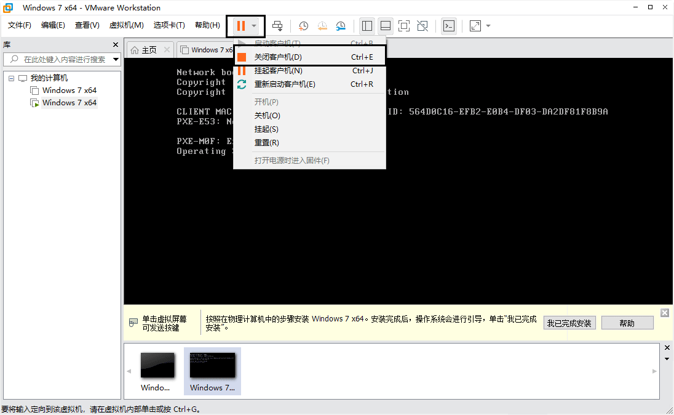The image size is (674, 415).
Task: Open the 查看(V) menu
Action: point(87,25)
